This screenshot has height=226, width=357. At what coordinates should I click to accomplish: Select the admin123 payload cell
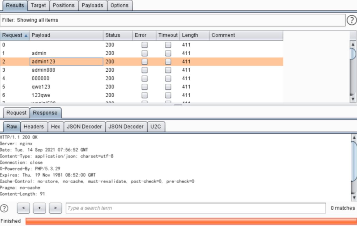point(66,62)
